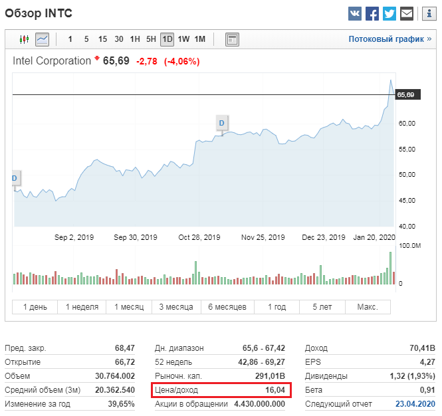
Task: Open the news overlay icon in toolbar
Action: (x=232, y=39)
